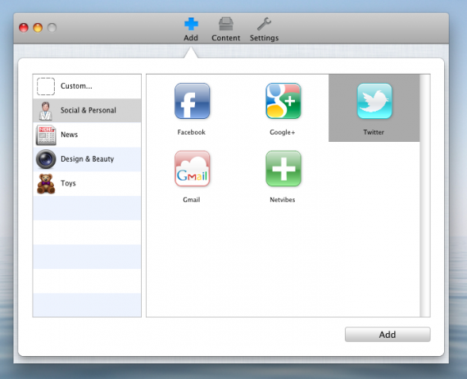
Task: Open the Content tray toolbar icon
Action: pyautogui.click(x=226, y=24)
